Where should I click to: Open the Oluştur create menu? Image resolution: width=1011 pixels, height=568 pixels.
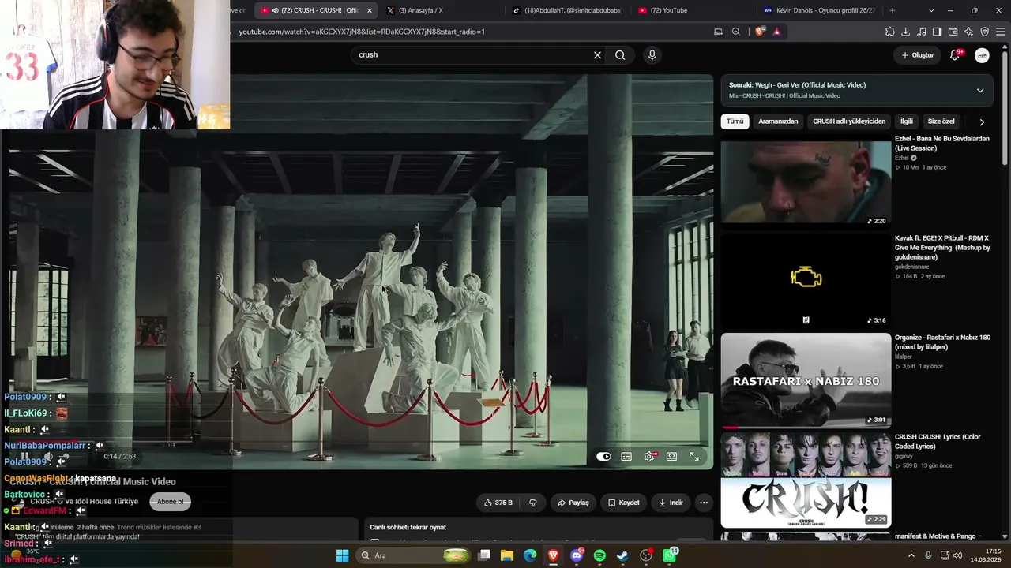pos(918,55)
